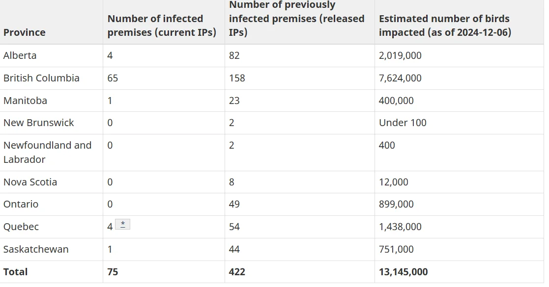This screenshot has height=287, width=549.
Task: Select the Manitoba province cell
Action: [25, 101]
